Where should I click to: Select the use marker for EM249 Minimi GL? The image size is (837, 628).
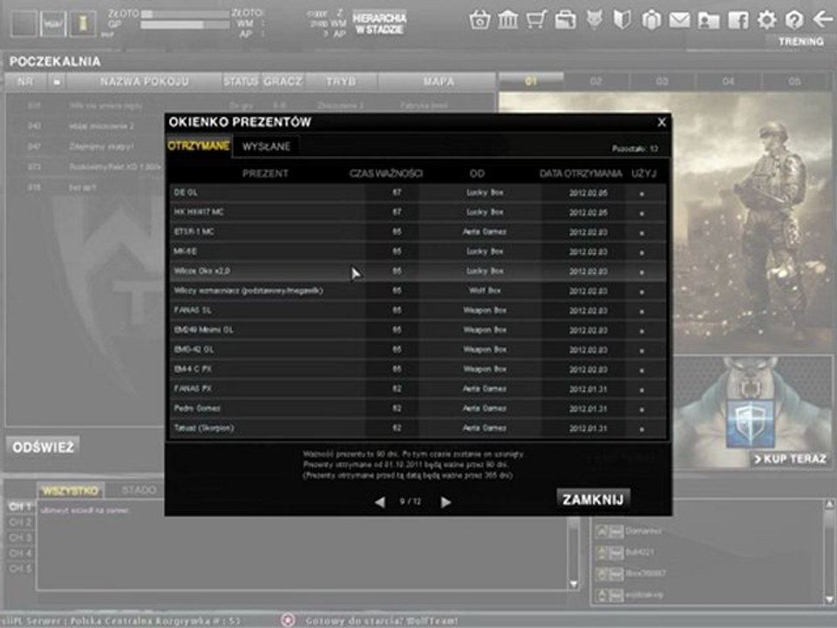click(642, 331)
